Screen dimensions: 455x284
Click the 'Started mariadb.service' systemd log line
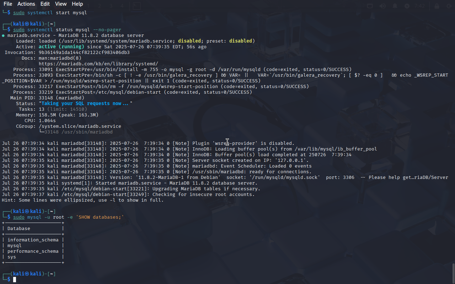click(x=130, y=183)
